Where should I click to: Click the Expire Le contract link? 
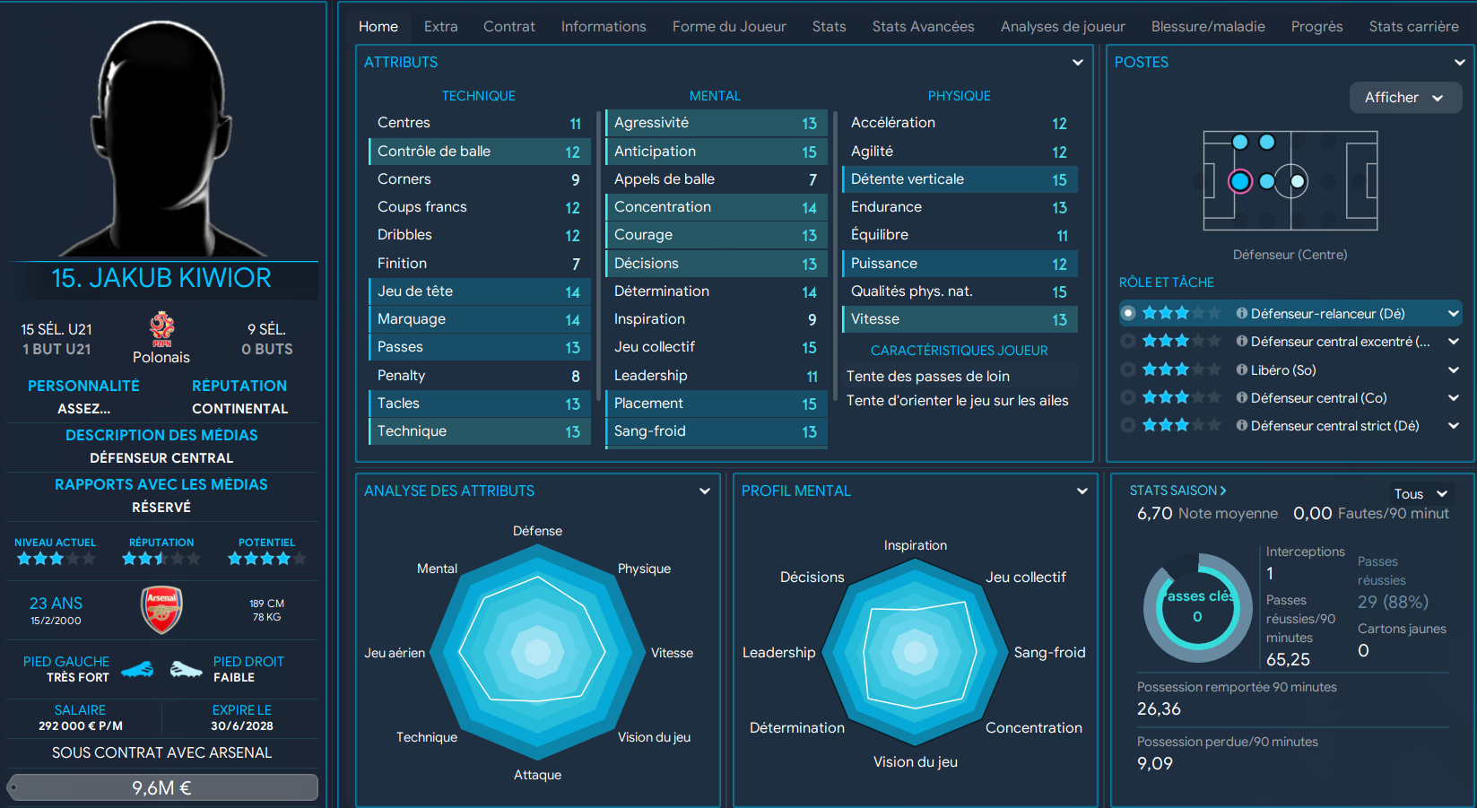pos(242,710)
